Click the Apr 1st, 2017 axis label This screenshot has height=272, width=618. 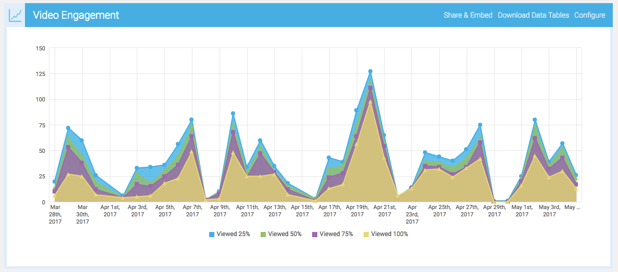110,211
